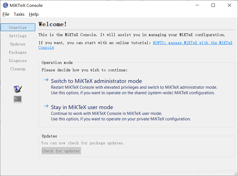Select the Overview tab

click(18, 27)
